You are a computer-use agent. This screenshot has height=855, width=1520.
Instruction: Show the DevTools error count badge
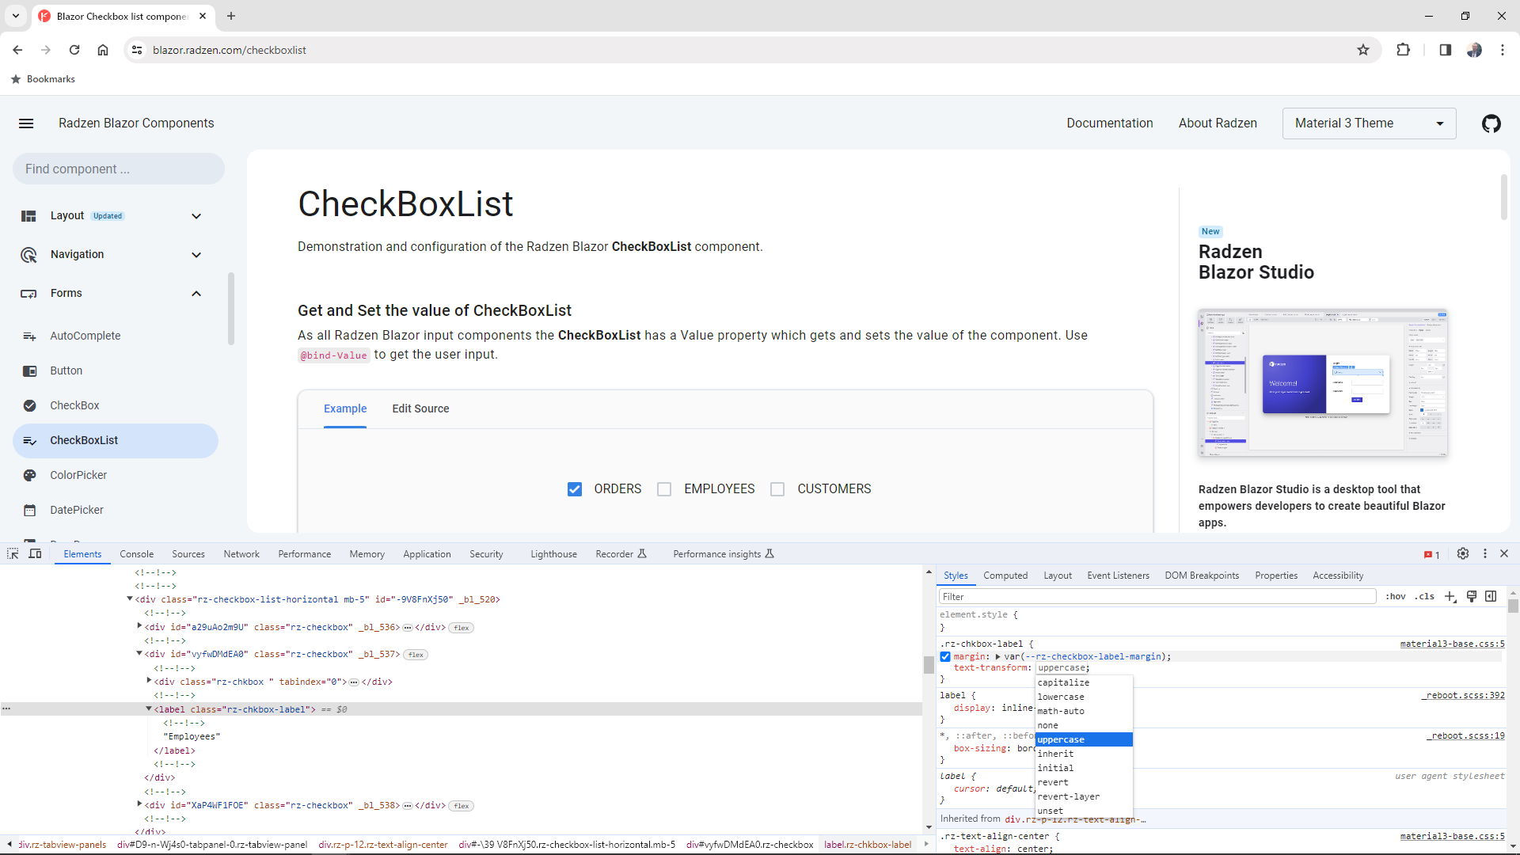[x=1432, y=554]
